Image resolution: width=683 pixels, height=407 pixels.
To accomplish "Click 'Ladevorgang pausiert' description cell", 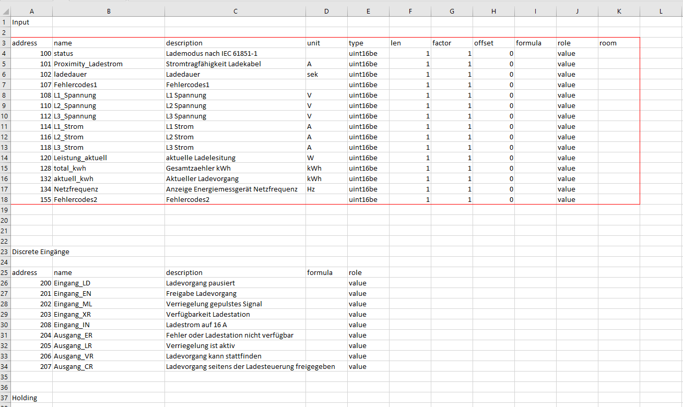I will (235, 283).
